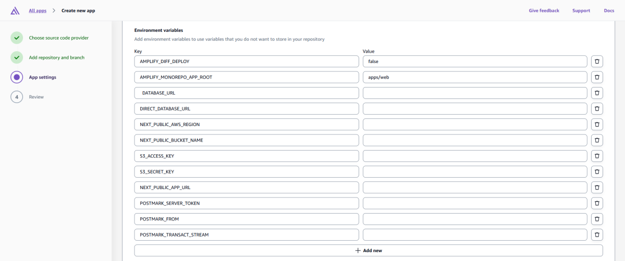
Task: Click the step 4 Review circle
Action: (17, 97)
